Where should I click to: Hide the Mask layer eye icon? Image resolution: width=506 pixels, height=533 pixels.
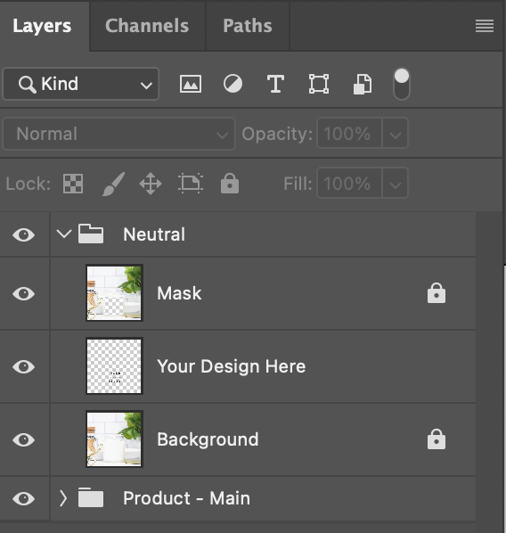click(23, 293)
